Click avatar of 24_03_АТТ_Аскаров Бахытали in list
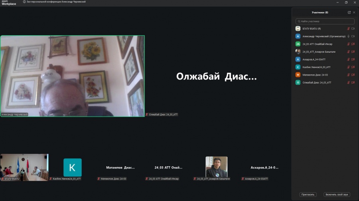 (x=298, y=52)
